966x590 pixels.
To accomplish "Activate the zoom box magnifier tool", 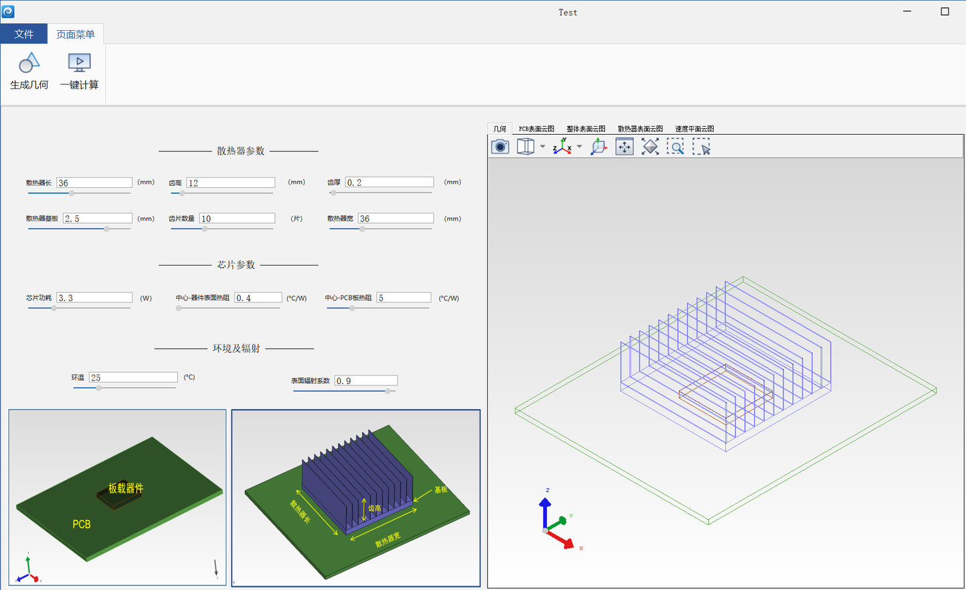I will pyautogui.click(x=676, y=147).
